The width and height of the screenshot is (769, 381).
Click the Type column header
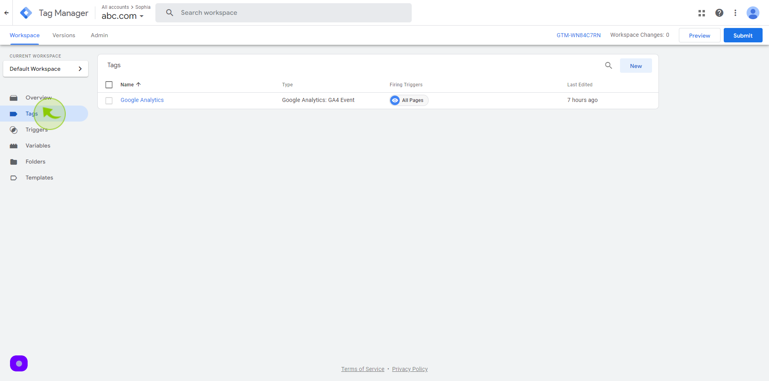tap(287, 85)
